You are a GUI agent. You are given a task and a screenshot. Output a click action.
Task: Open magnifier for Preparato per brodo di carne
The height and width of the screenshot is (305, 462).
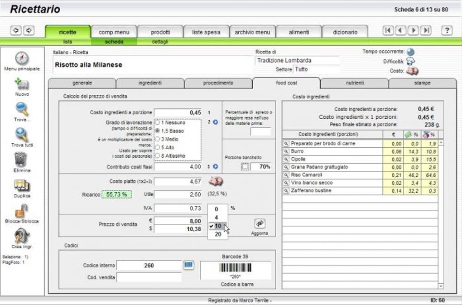pyautogui.click(x=286, y=144)
